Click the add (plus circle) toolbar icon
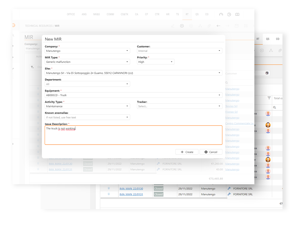This screenshot has width=297, height=226. (x=182, y=26)
